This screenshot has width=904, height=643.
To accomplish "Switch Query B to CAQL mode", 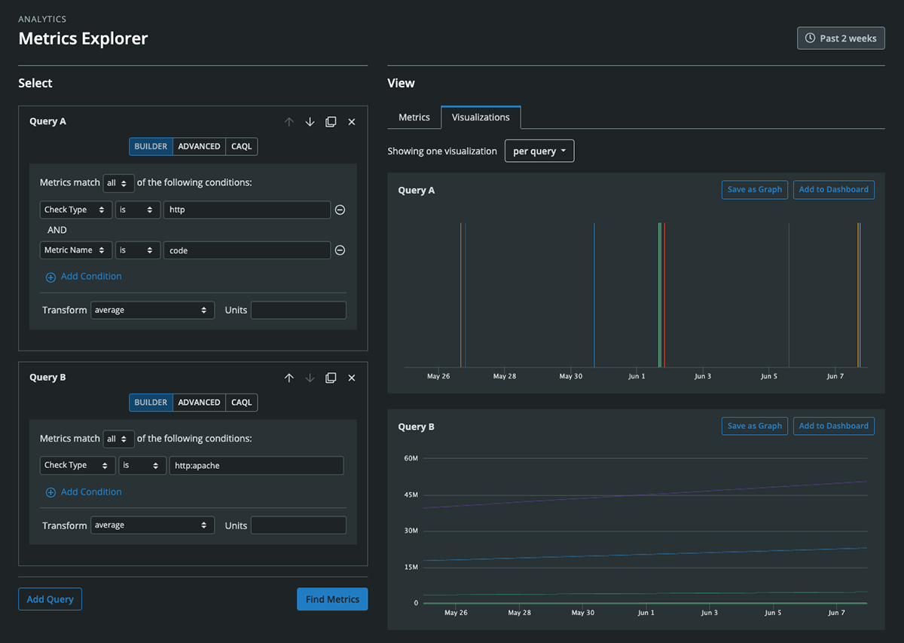I will pyautogui.click(x=241, y=402).
